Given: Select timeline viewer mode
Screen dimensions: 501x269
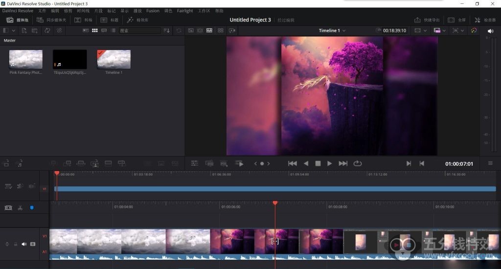Looking at the screenshot, I should click(x=209, y=31).
